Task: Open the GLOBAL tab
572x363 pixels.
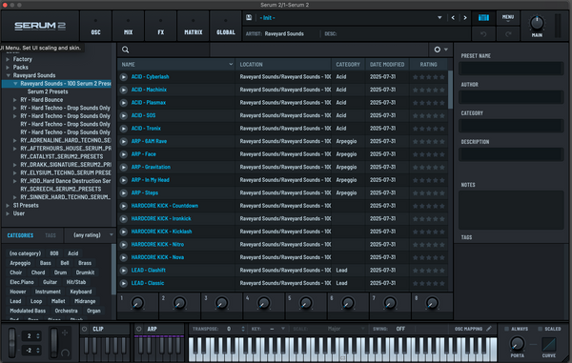Action: point(225,26)
